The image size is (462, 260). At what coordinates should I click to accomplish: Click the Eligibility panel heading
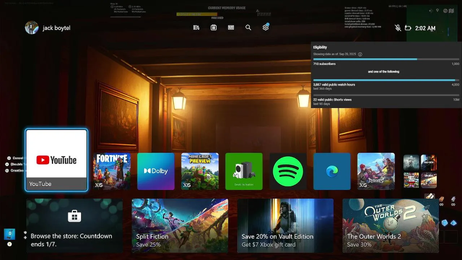click(x=320, y=47)
